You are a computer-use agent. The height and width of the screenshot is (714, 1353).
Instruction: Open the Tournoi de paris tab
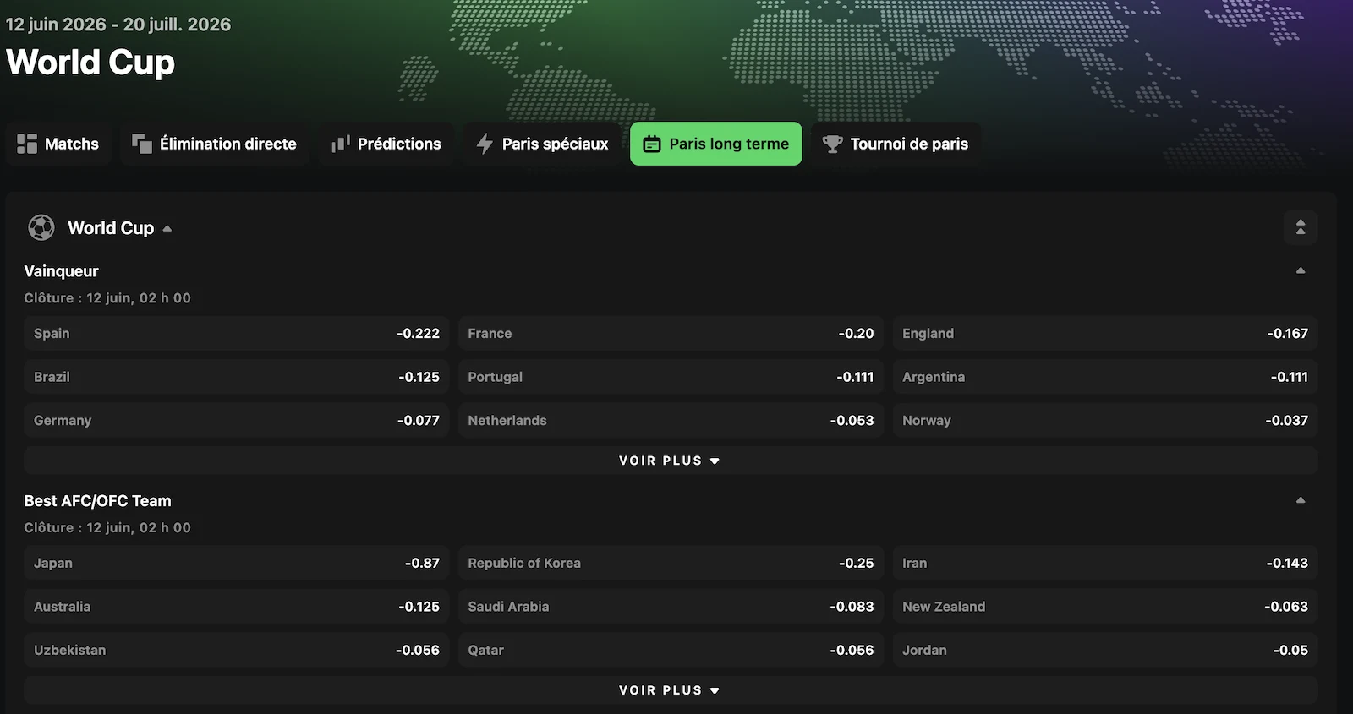pos(896,144)
